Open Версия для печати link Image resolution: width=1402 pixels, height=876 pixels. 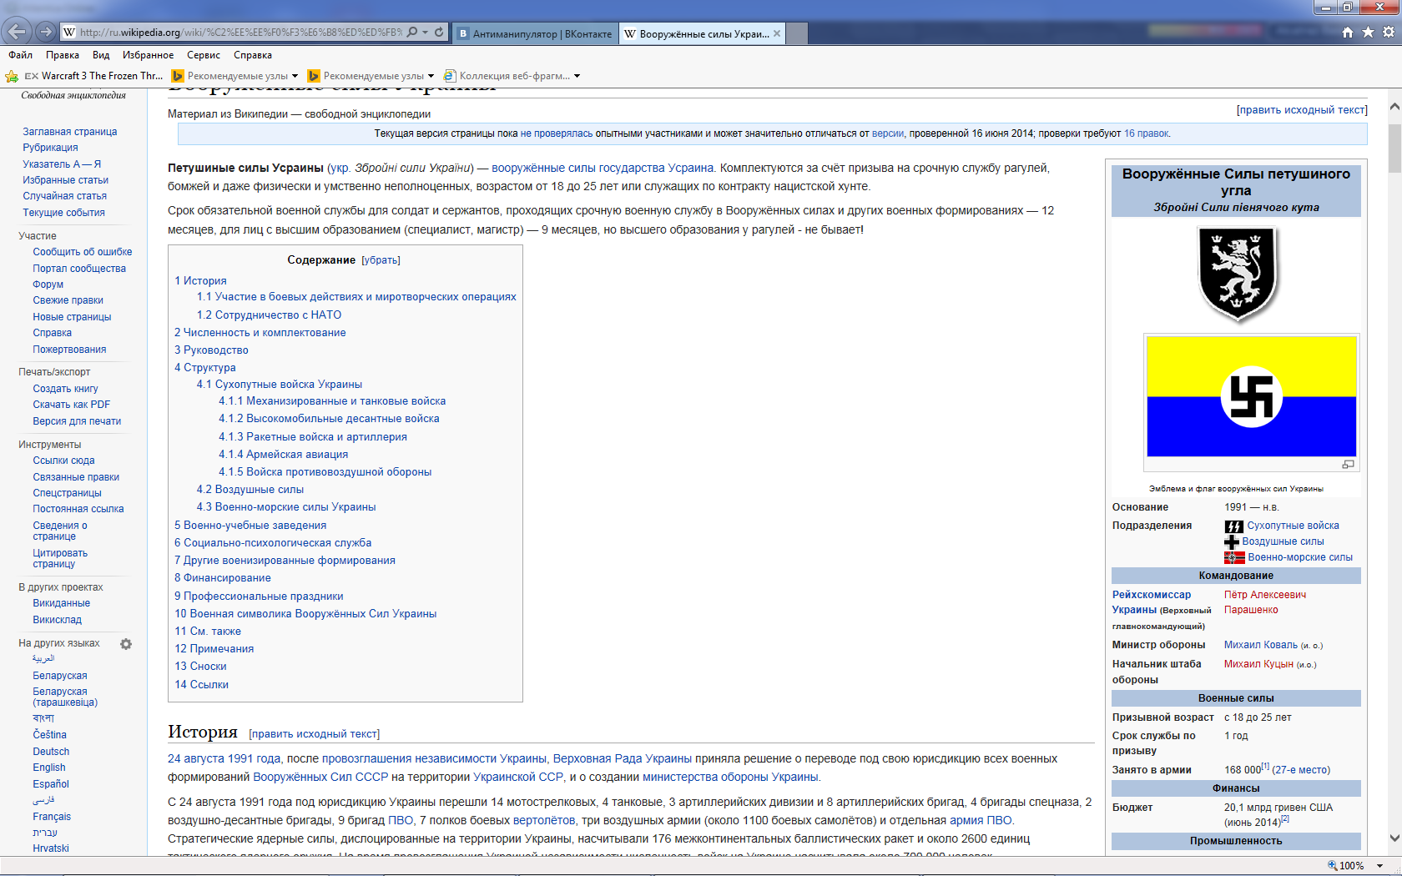[x=77, y=421]
